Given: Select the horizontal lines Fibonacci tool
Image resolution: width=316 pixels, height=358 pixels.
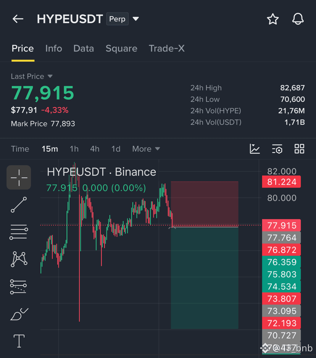Looking at the screenshot, I should point(19,232).
